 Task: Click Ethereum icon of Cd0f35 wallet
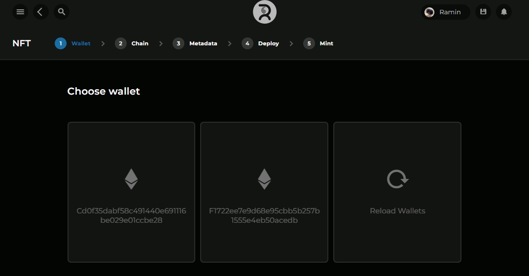[x=131, y=179]
